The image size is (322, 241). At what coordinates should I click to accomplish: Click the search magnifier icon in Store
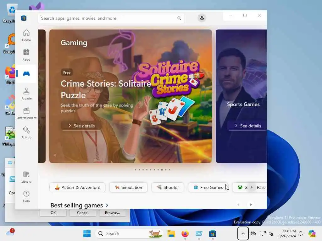179,18
